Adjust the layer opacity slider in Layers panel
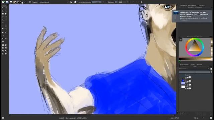 [x=195, y=72]
